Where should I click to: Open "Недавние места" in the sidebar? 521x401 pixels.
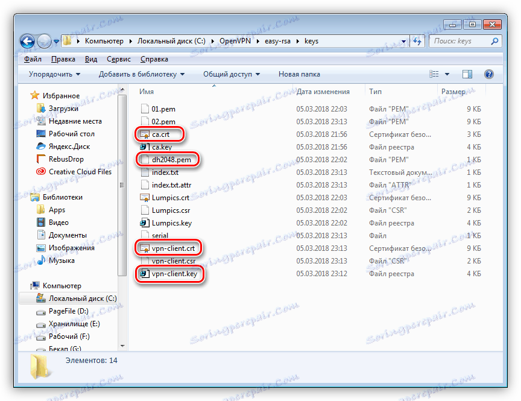tap(75, 121)
